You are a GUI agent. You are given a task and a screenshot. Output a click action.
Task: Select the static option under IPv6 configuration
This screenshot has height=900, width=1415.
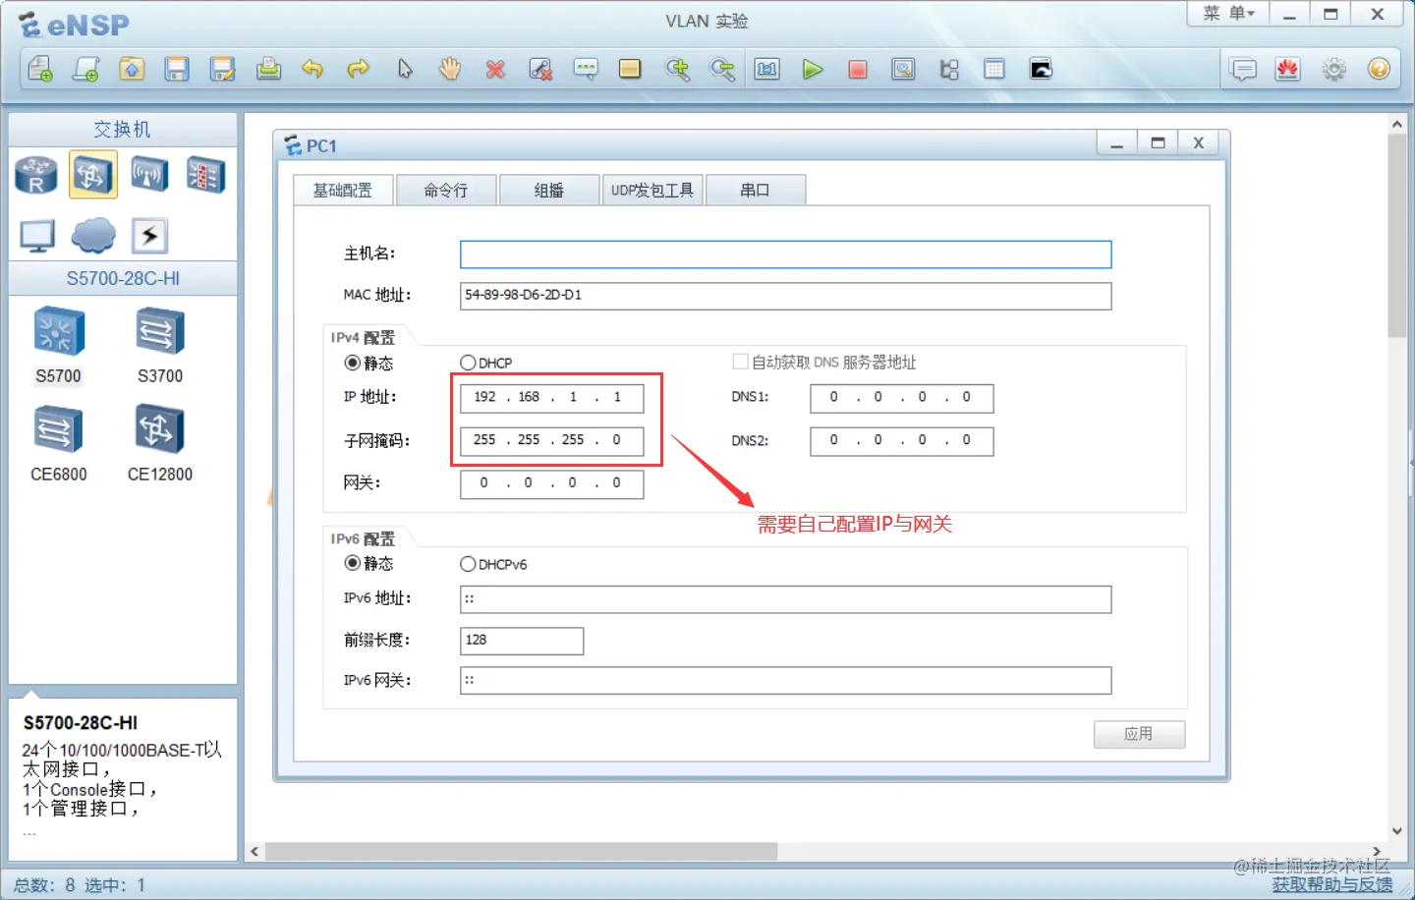(353, 563)
